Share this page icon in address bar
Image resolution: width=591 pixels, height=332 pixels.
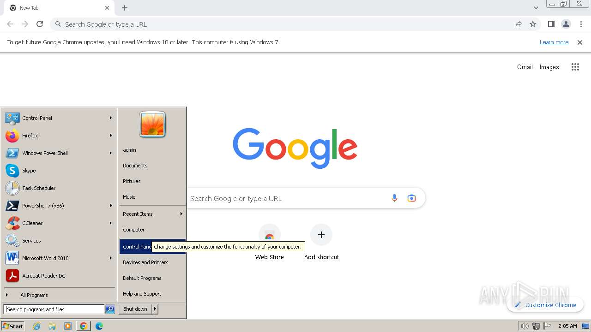(518, 24)
